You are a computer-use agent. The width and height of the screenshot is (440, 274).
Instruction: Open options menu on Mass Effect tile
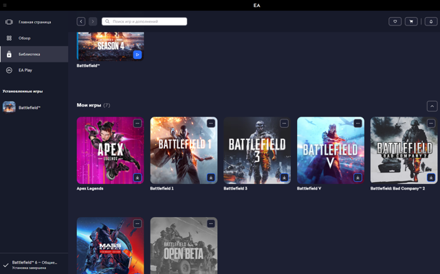(x=137, y=224)
